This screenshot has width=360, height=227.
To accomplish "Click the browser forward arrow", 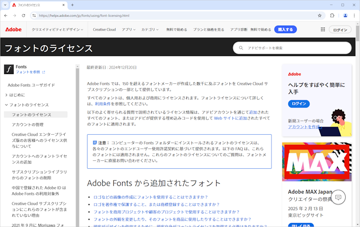I will pyautogui.click(x=14, y=16).
